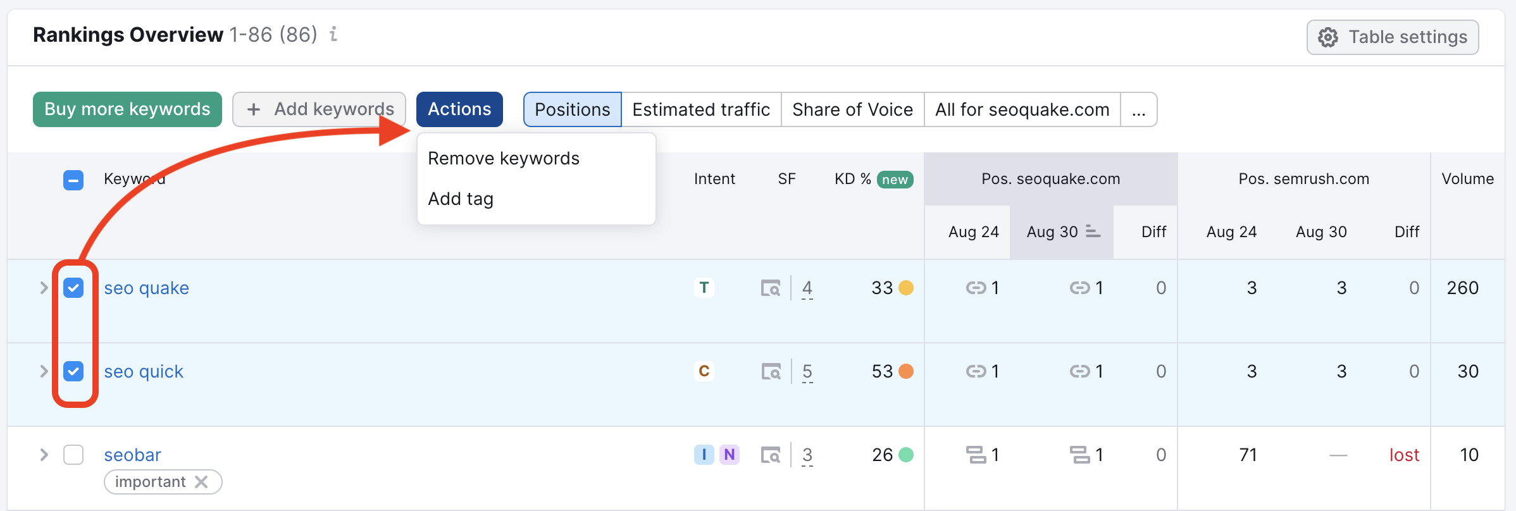Sort by Aug 30 under Pos. semrush.com

1321,232
